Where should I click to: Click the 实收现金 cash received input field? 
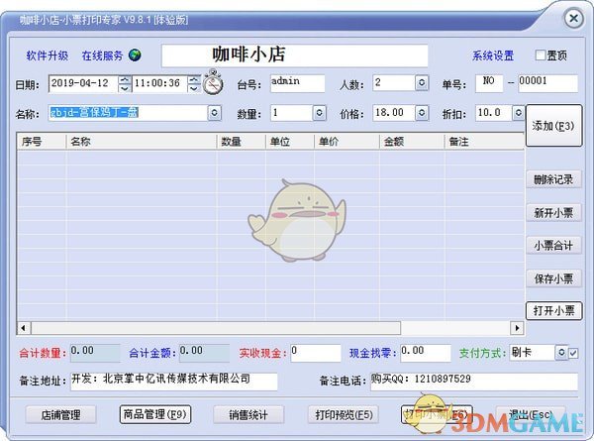click(x=318, y=352)
